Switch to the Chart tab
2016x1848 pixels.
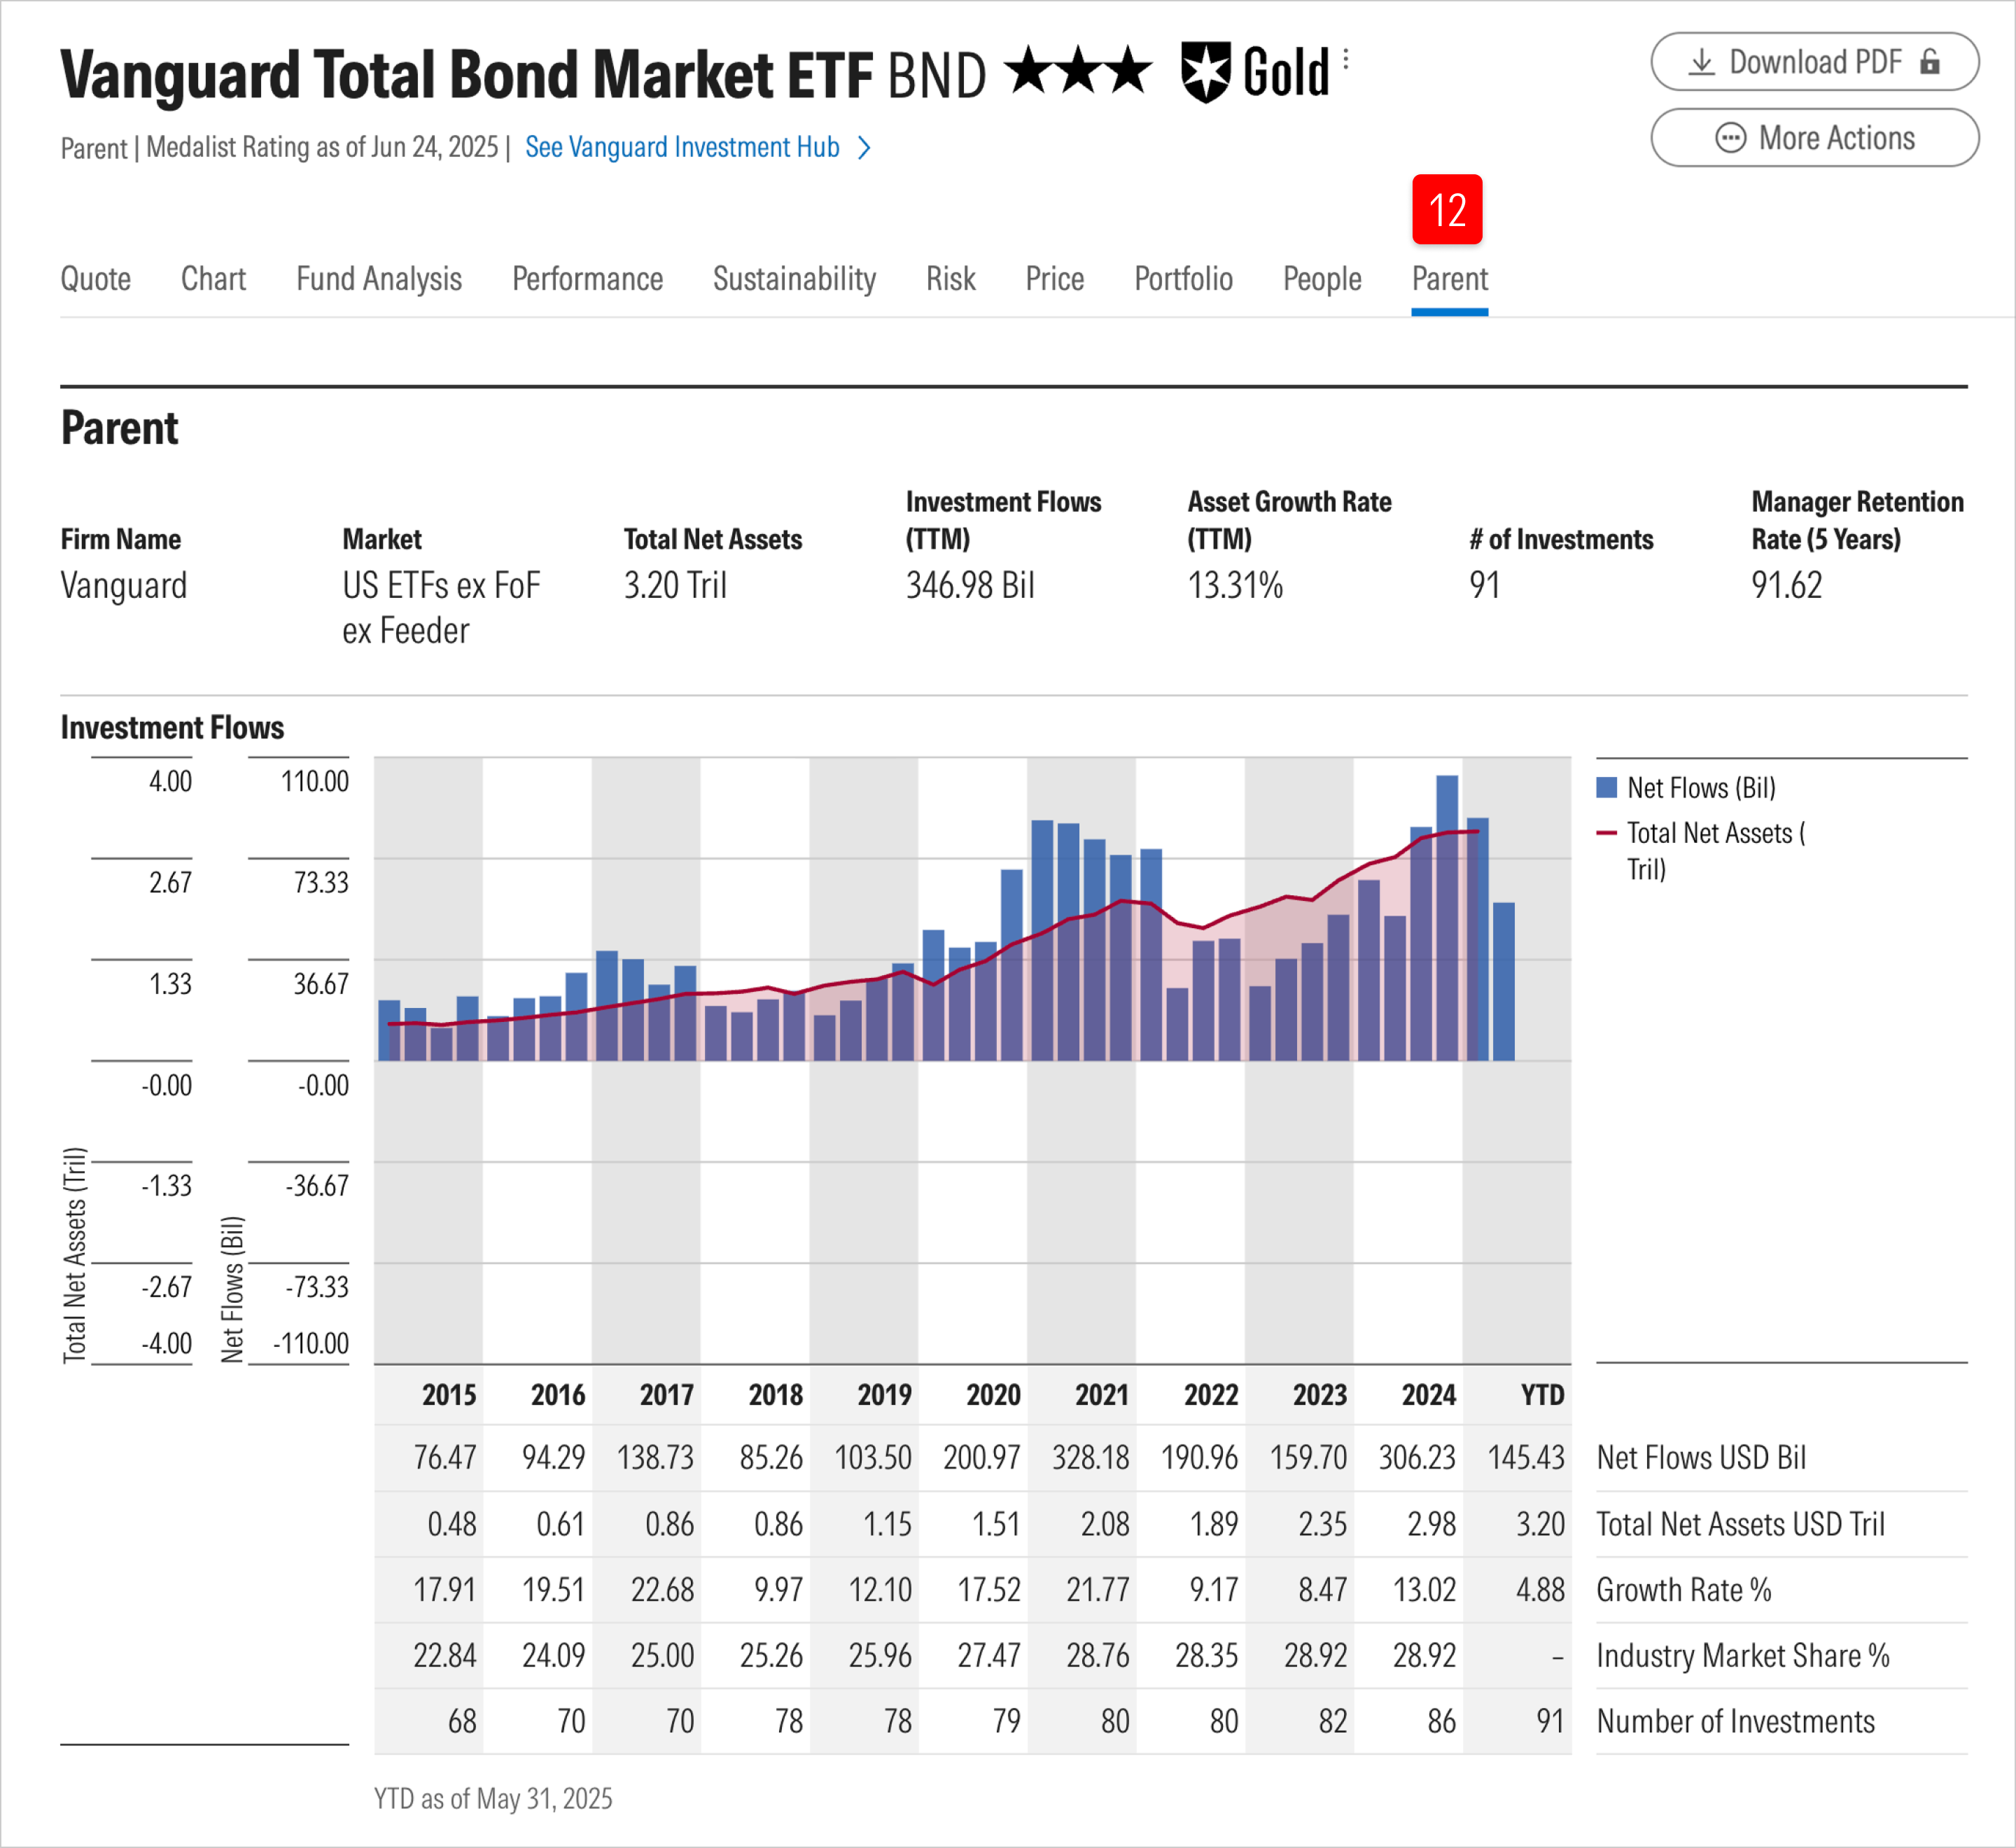(x=213, y=279)
